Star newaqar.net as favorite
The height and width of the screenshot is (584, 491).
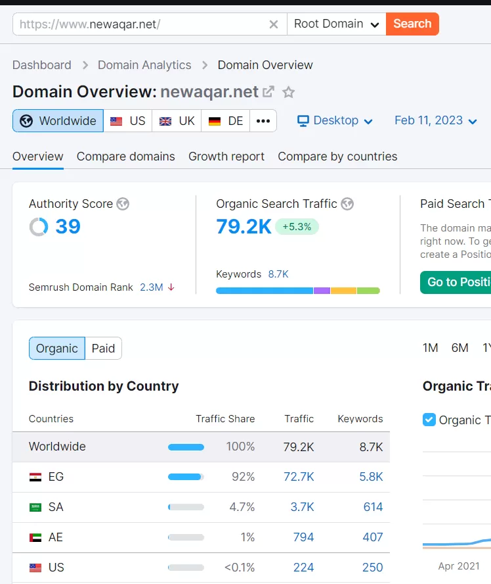point(288,92)
